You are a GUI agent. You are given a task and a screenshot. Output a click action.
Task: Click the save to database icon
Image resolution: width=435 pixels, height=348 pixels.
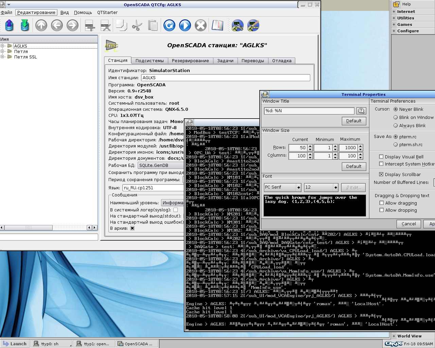point(25,25)
